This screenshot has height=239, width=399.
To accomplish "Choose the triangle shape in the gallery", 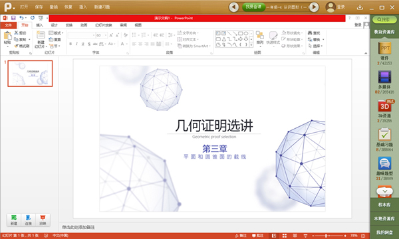I will [x=224, y=39].
